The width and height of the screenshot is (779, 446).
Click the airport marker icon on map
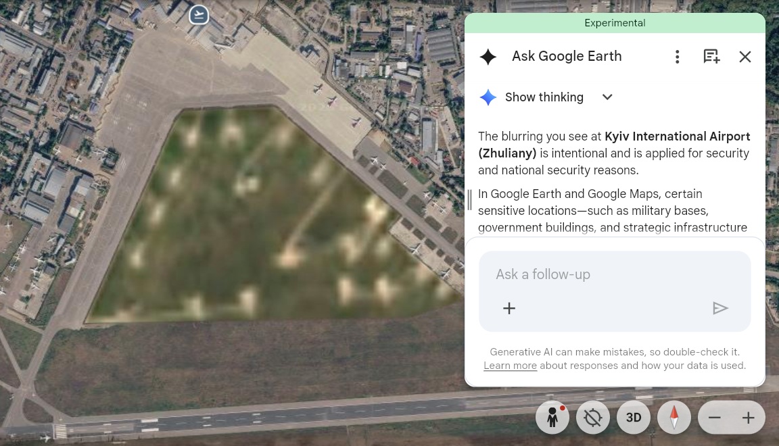[x=199, y=15]
